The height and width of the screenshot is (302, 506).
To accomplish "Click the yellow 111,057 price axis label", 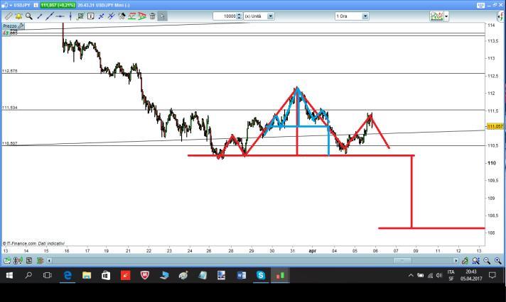I will tap(495, 126).
